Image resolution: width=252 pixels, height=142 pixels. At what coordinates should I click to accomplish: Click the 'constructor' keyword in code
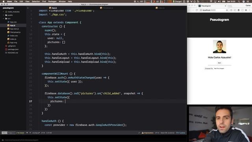(50, 26)
